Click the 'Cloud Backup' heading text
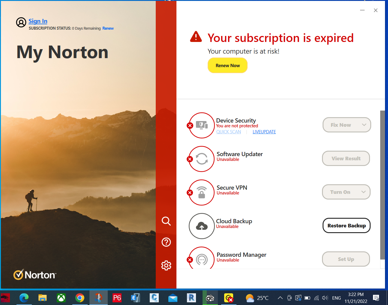The image size is (388, 305). point(234,221)
